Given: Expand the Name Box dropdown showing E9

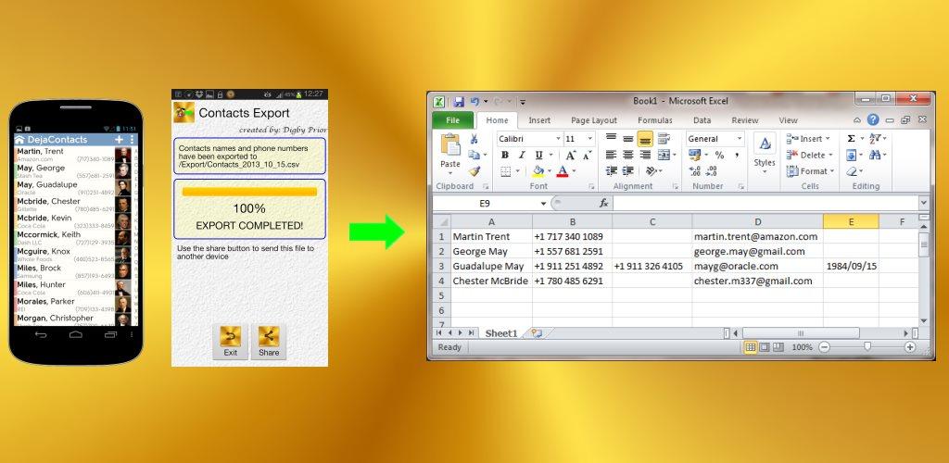Looking at the screenshot, I should point(544,204).
